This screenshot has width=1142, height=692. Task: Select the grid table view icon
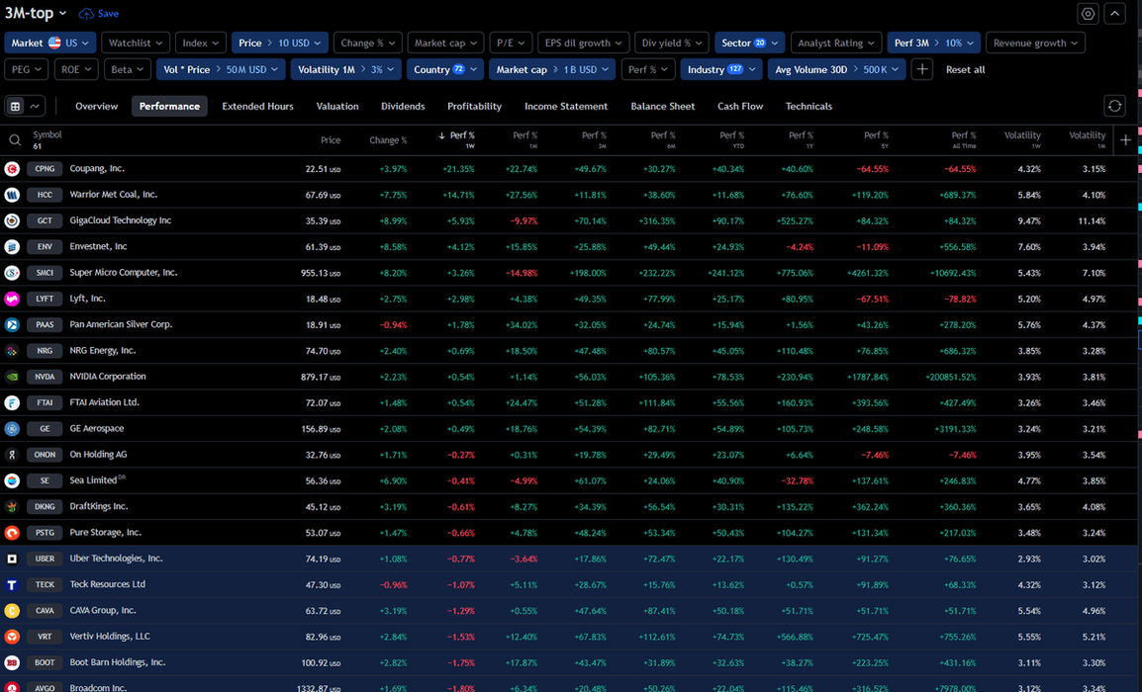15,105
